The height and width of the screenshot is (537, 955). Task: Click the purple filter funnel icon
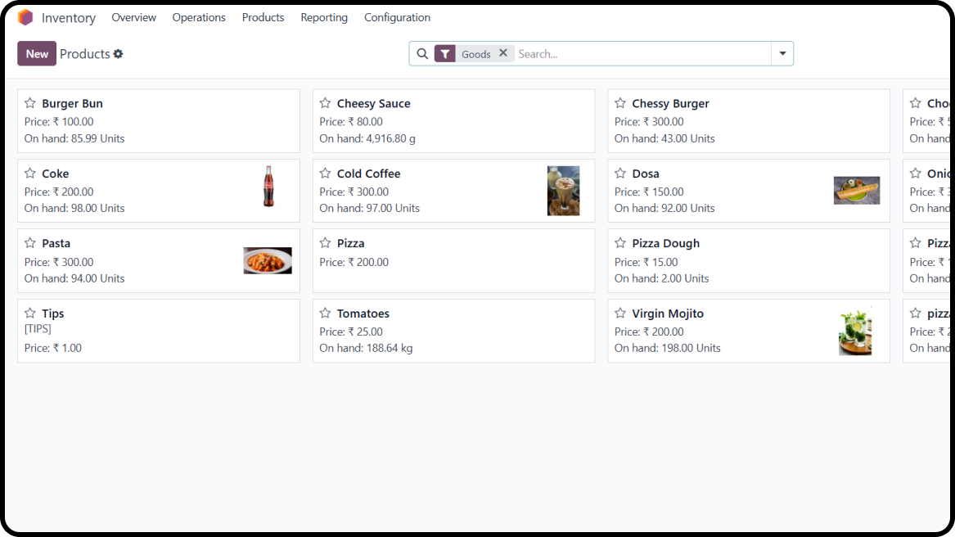[x=444, y=52]
